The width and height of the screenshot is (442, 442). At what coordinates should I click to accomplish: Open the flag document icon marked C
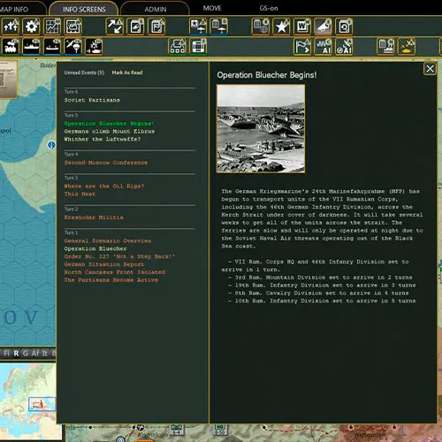156,27
